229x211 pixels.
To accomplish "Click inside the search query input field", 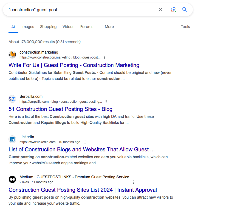I will tap(82, 10).
